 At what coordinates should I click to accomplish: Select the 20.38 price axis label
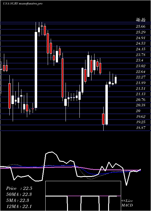point(141,105)
